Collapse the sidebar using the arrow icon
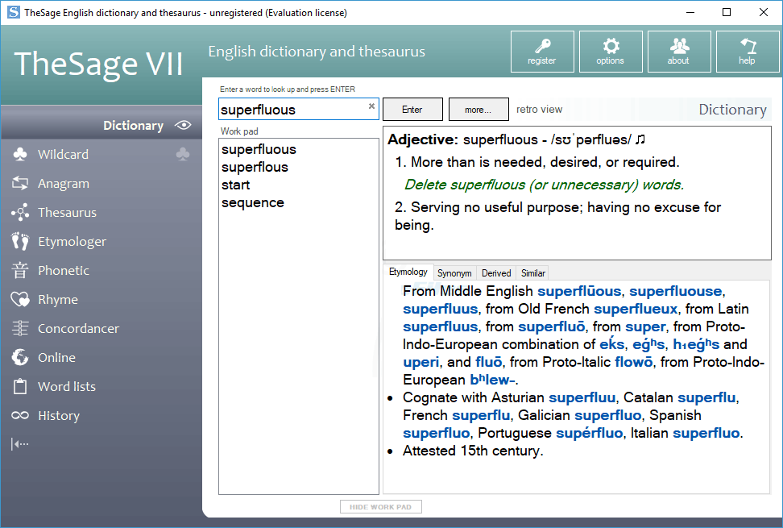This screenshot has height=528, width=783. pos(20,443)
